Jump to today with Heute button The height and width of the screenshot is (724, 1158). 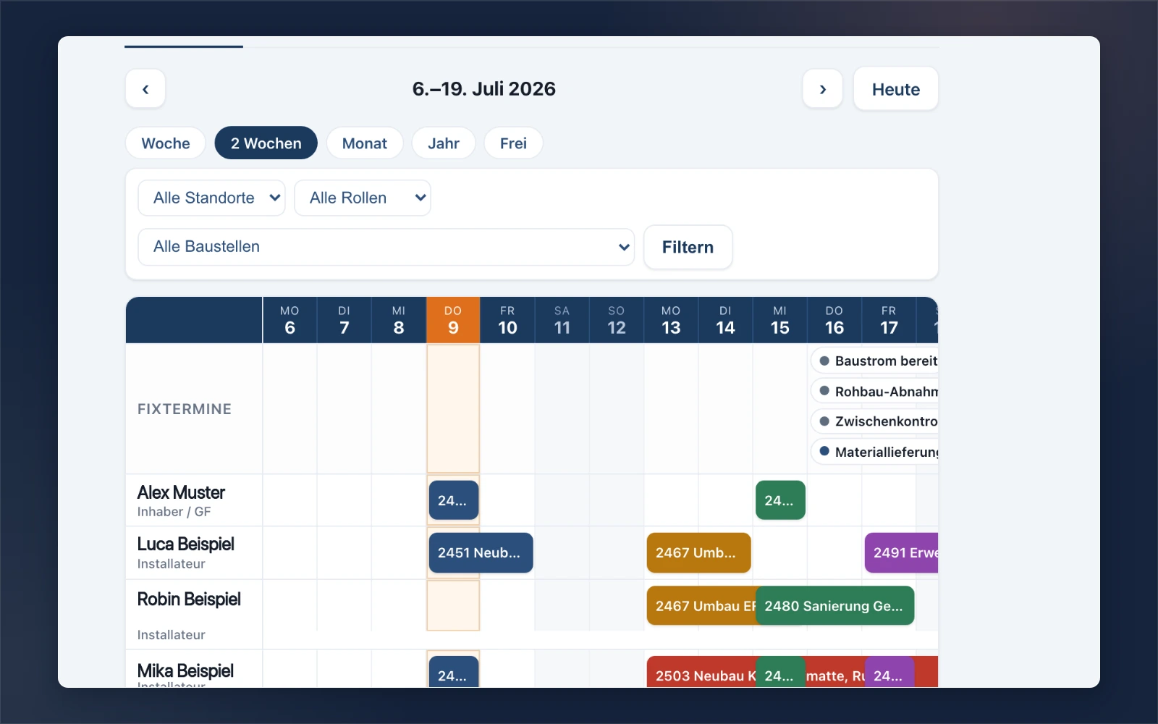pyautogui.click(x=896, y=89)
